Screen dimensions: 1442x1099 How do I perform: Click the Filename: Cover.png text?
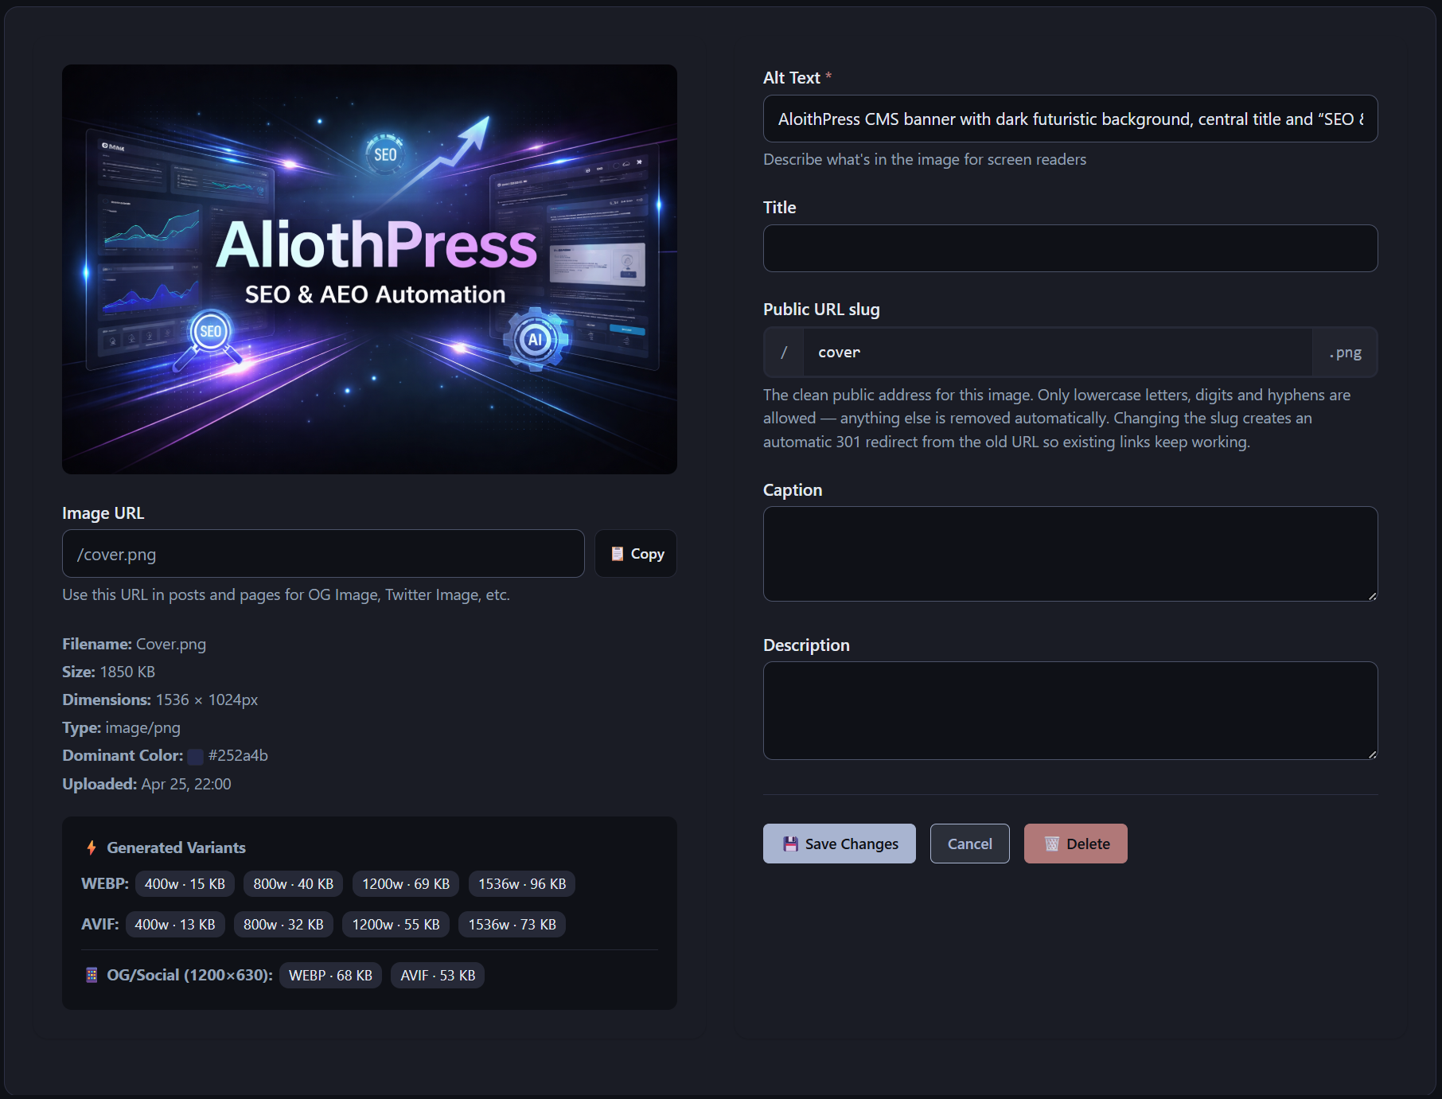pyautogui.click(x=134, y=644)
